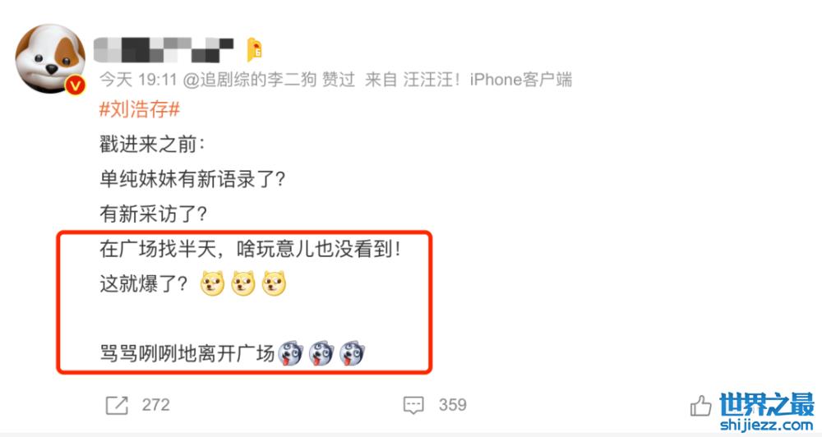This screenshot has width=822, height=437.
Task: Tap the comment bubble icon
Action: [x=413, y=405]
